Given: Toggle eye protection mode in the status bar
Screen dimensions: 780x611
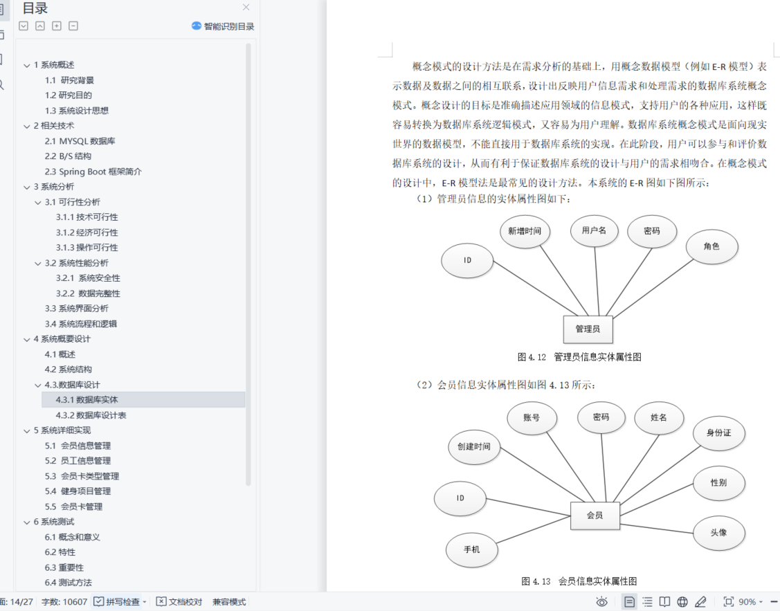Looking at the screenshot, I should pos(602,602).
